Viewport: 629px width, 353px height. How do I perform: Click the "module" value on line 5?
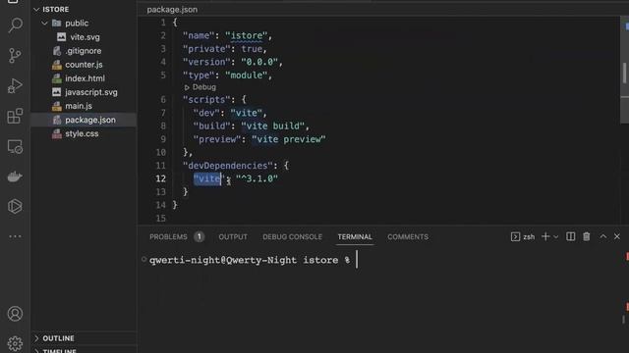247,76
